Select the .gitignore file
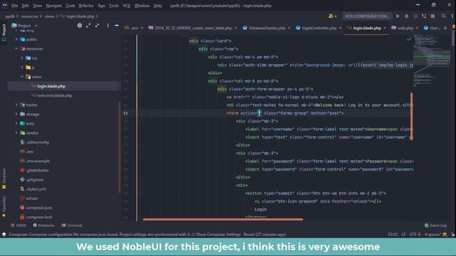Screen dimensions: 456x256 click(x=35, y=180)
